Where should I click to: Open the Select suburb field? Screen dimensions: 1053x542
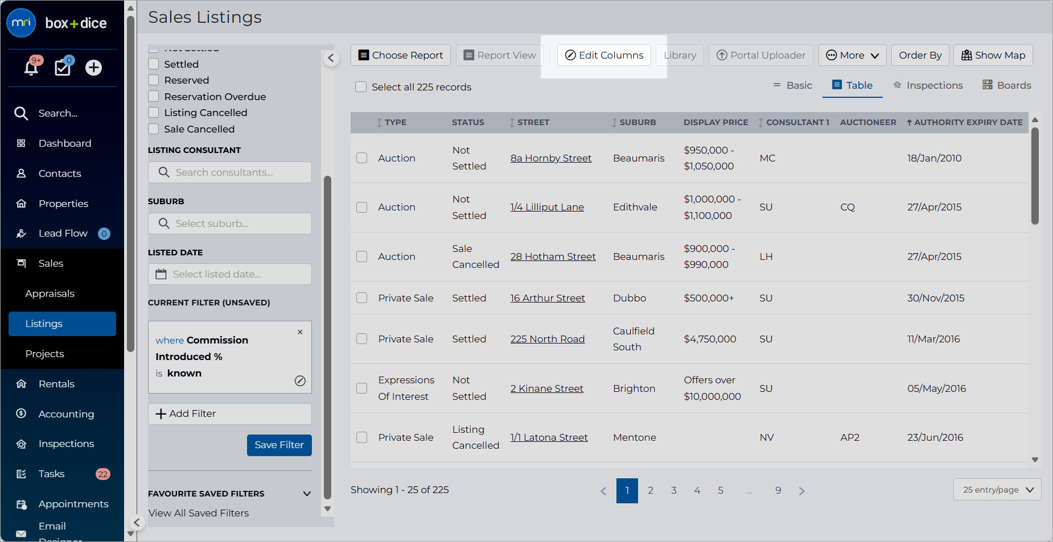(x=230, y=224)
